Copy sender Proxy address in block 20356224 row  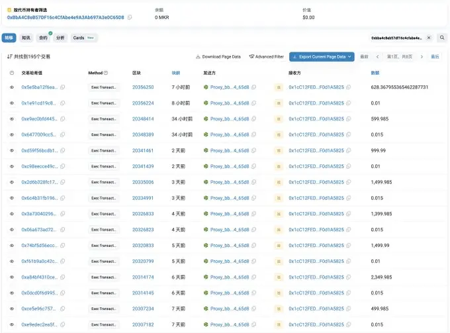click(253, 103)
